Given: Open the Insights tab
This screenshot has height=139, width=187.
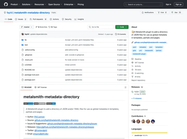Looking at the screenshot, I should [x=79, y=19].
